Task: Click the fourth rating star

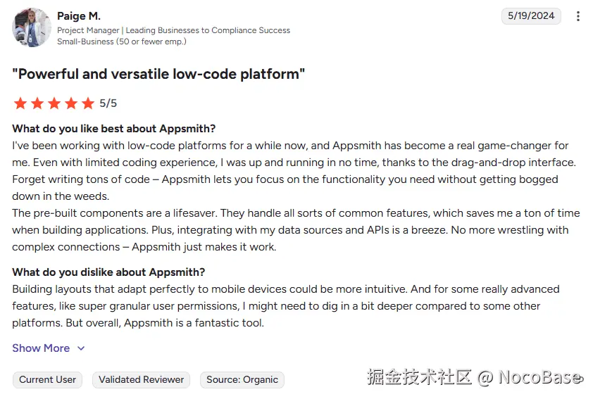Action: (x=71, y=103)
